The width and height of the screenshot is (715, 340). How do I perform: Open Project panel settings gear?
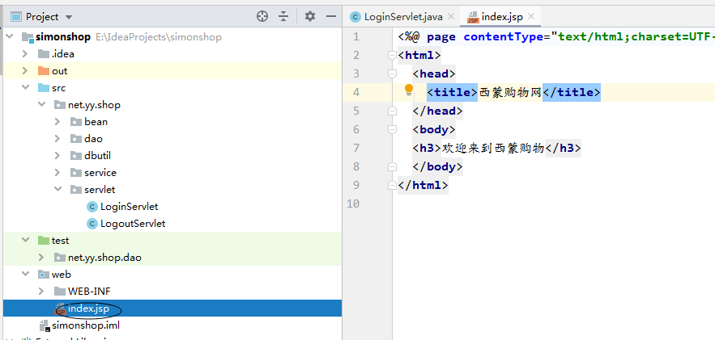click(x=310, y=17)
